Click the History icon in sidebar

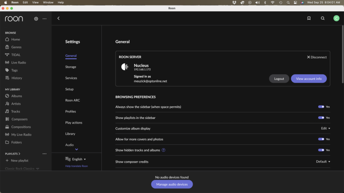click(7, 78)
